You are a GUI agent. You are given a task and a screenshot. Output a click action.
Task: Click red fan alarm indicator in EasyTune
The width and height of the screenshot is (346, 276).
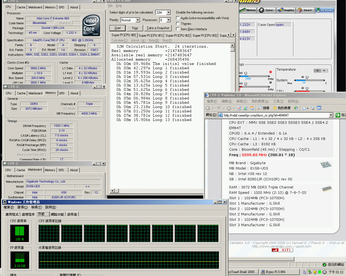pos(270,72)
